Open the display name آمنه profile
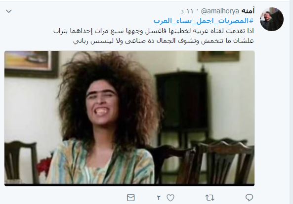 248,11
